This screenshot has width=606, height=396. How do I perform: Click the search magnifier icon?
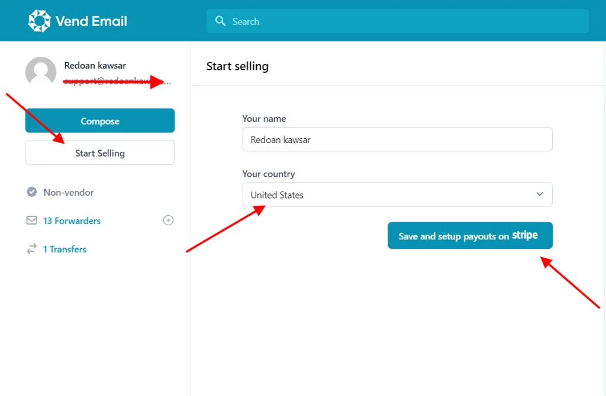point(220,21)
